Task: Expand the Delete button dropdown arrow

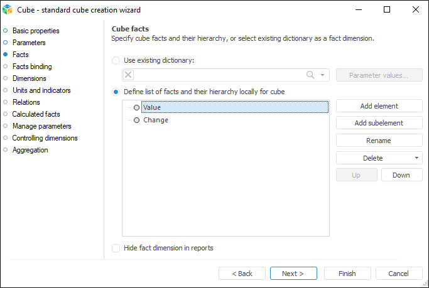Action: [417, 158]
